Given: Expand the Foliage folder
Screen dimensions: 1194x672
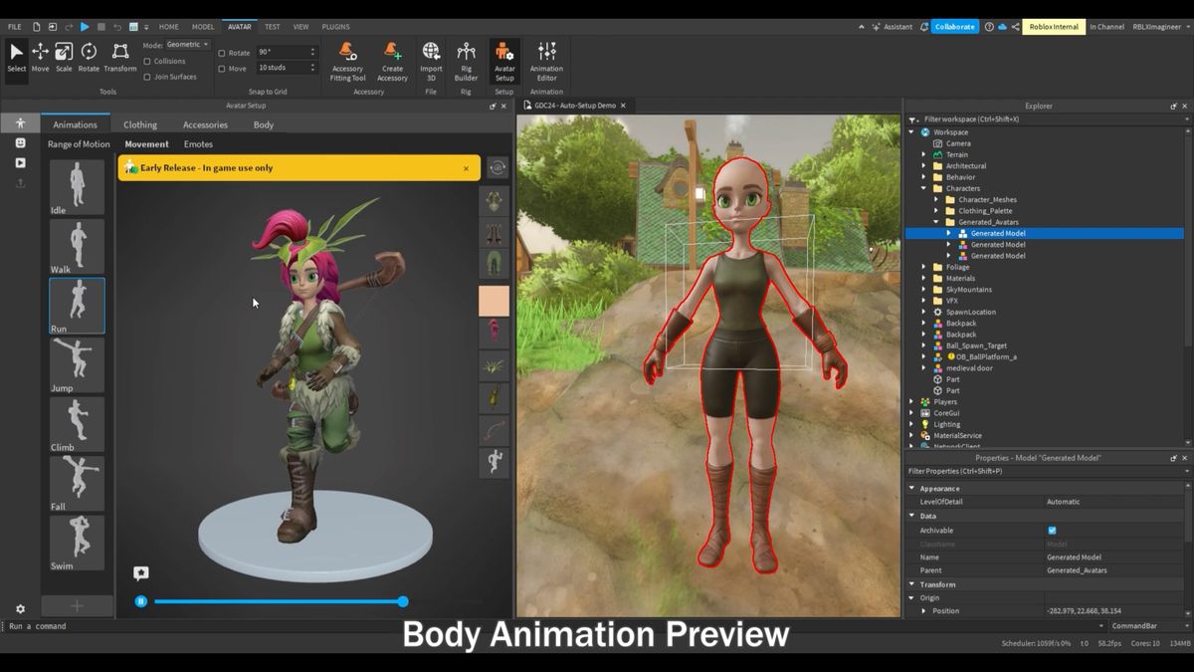Looking at the screenshot, I should 924,267.
